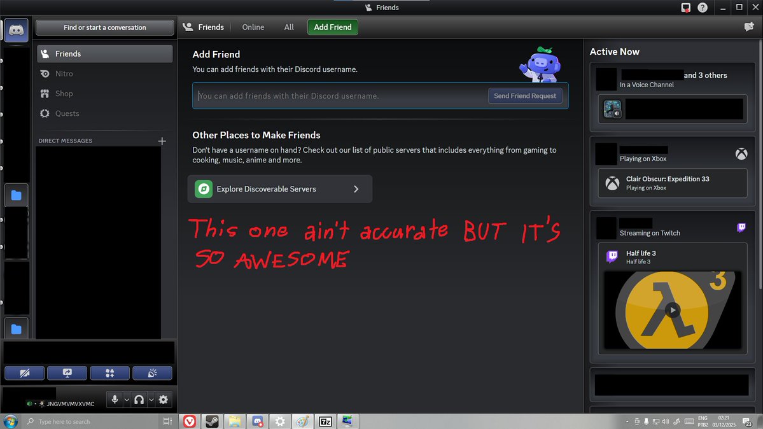The width and height of the screenshot is (763, 429).
Task: Click the taskbar search box
Action: coord(92,421)
